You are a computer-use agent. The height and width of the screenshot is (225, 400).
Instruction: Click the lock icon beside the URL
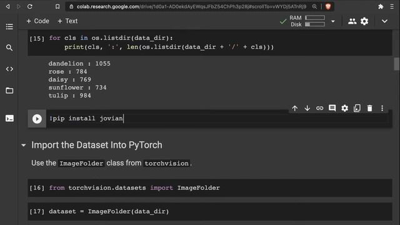pos(71,7)
